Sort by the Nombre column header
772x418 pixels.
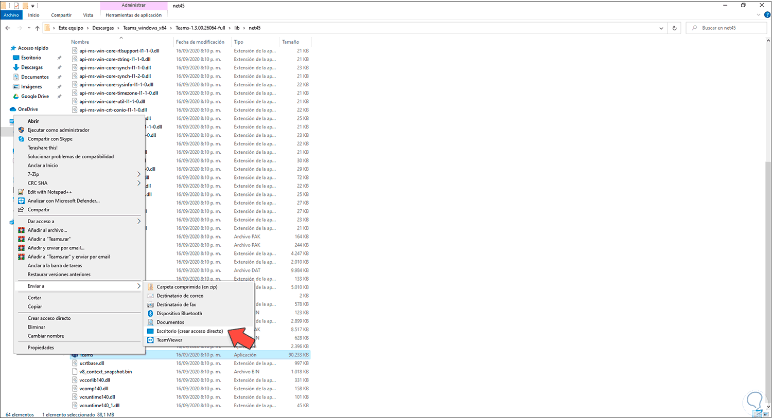click(80, 42)
